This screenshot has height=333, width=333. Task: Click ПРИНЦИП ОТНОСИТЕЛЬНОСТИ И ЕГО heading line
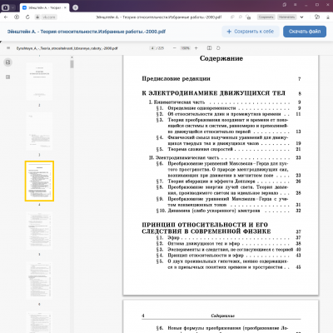[x=205, y=225]
